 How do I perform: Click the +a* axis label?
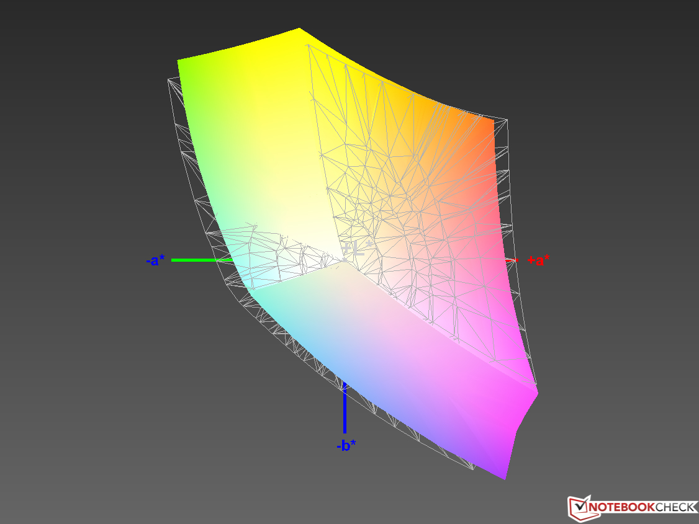pyautogui.click(x=538, y=260)
